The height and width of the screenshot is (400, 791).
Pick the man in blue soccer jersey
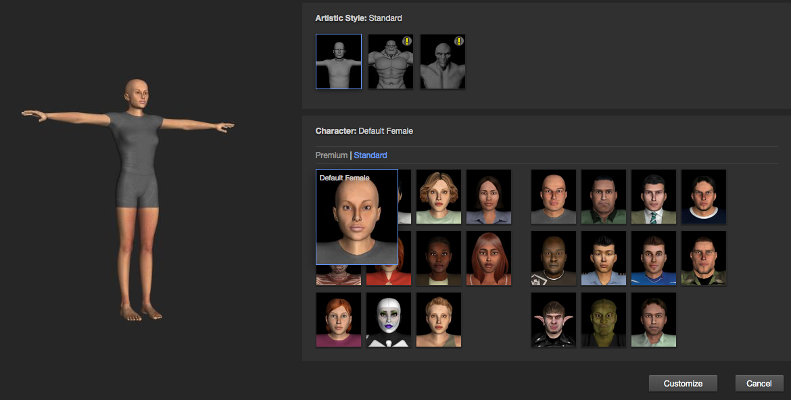point(653,258)
